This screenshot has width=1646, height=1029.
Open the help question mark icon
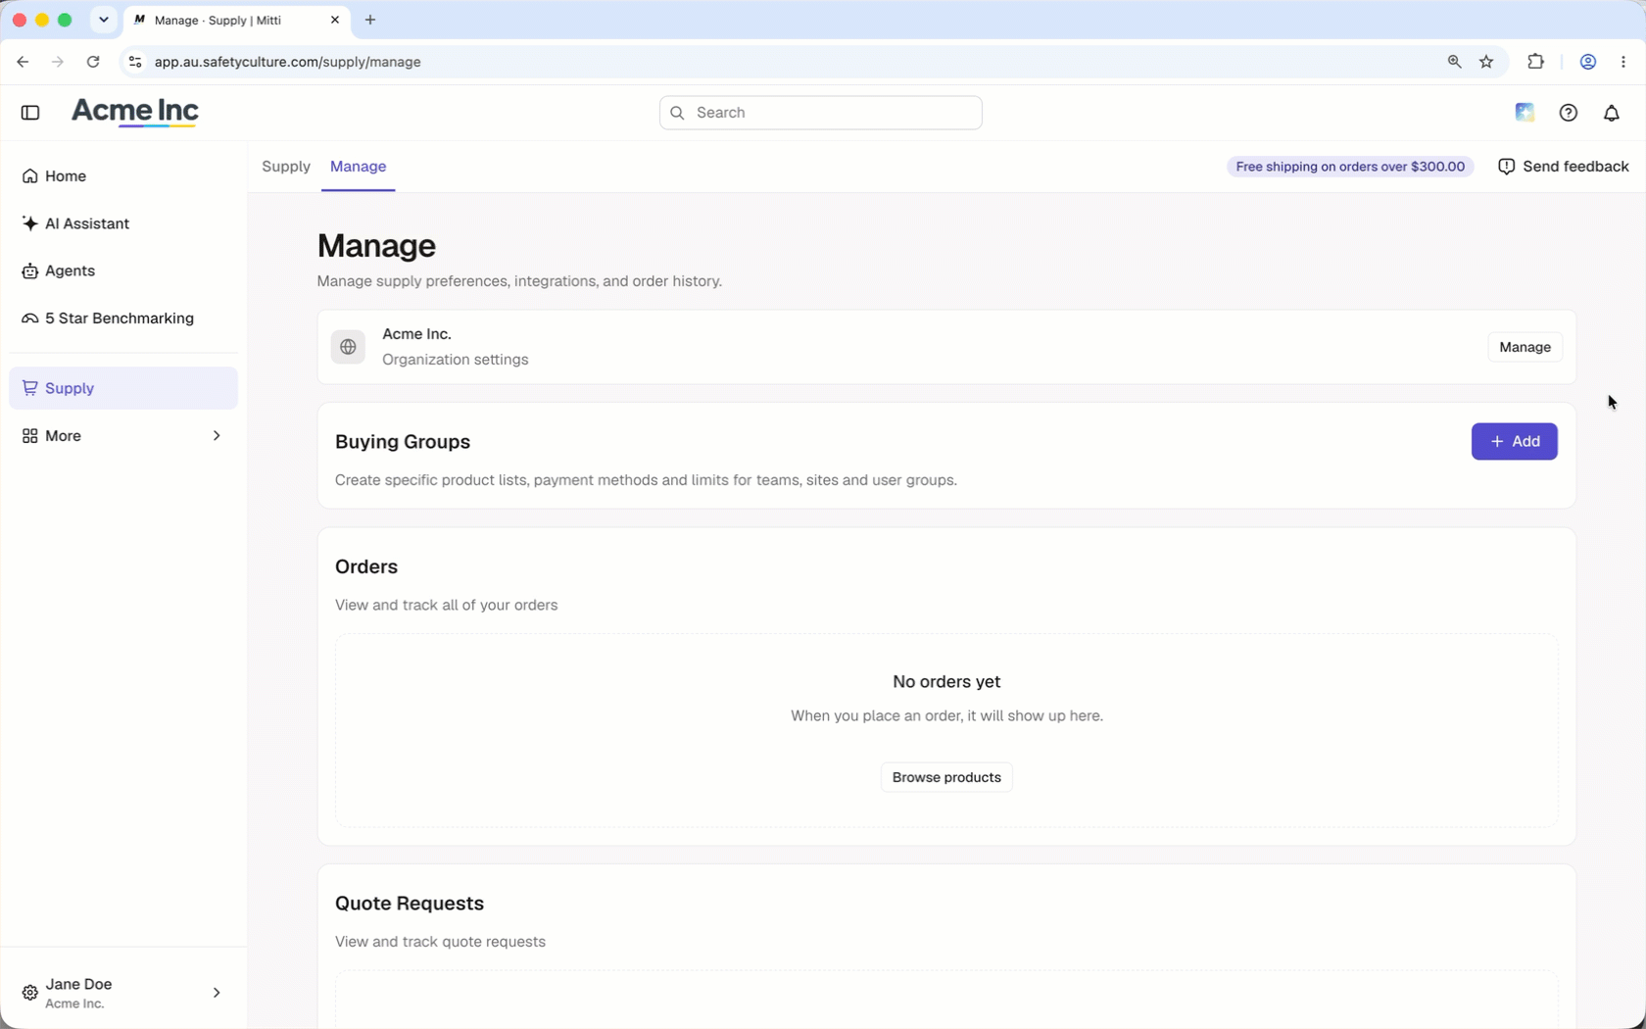(x=1568, y=113)
